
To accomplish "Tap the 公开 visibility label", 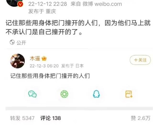I will (21, 43).
